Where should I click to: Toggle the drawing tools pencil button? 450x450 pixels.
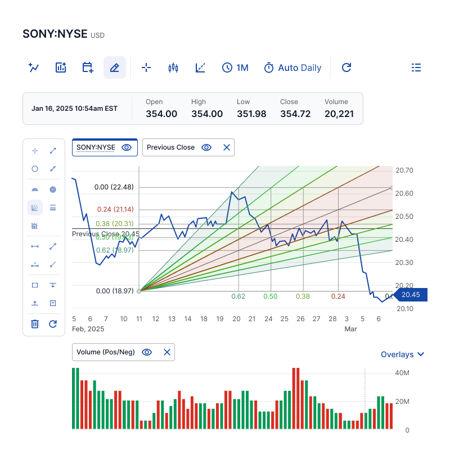pos(115,67)
